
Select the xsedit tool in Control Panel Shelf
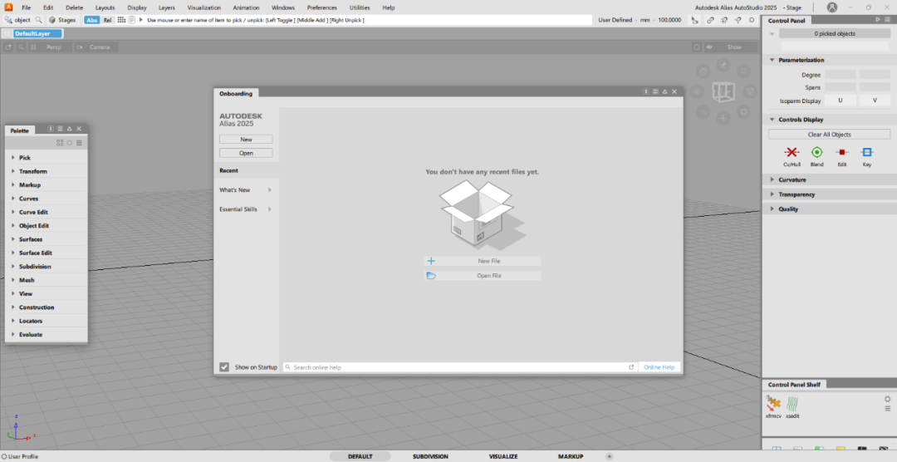click(x=792, y=404)
